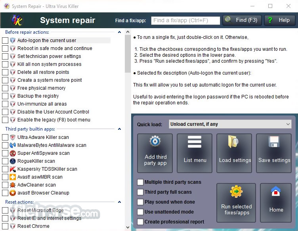The width and height of the screenshot is (298, 231).
Task: Click shield icon beside Set technician power settings
Action: pos(13,56)
